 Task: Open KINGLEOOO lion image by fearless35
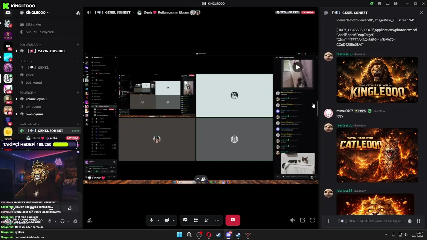point(377,80)
